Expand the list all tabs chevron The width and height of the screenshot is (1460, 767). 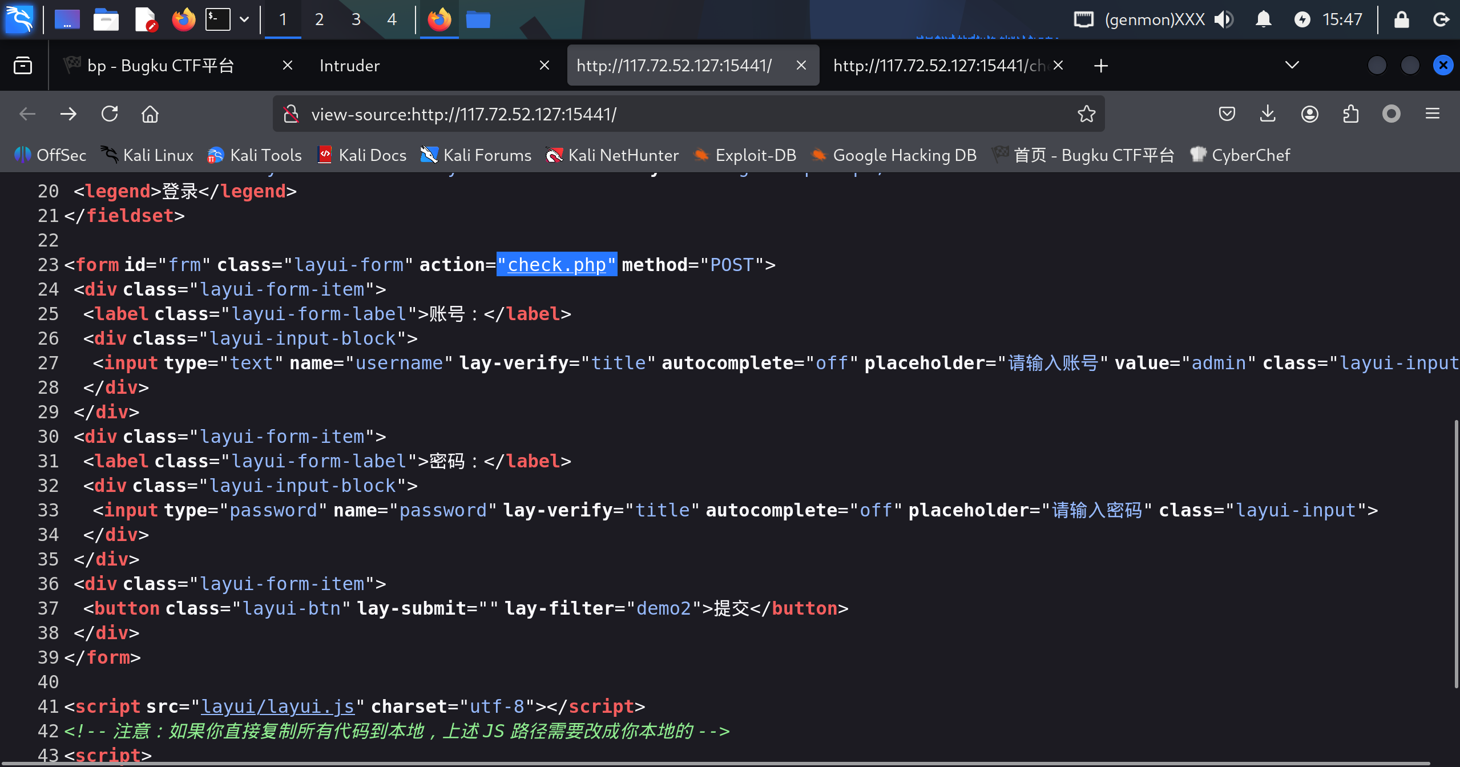tap(1292, 66)
